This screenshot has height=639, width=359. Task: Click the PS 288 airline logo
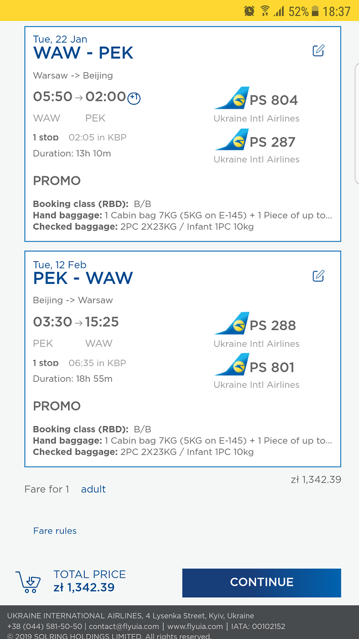pos(232,323)
